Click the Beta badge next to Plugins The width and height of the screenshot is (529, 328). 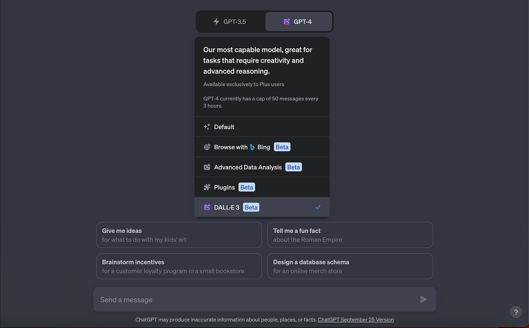click(247, 187)
